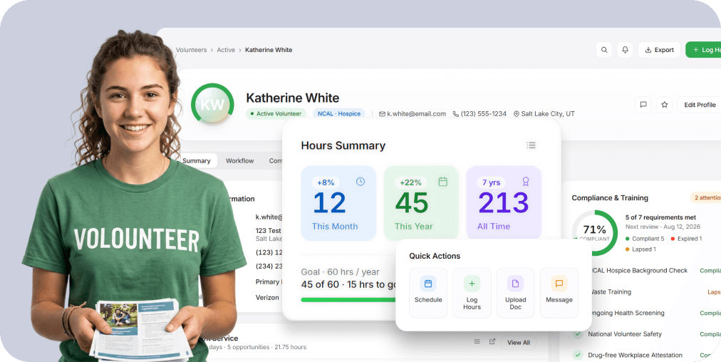Click the View All button
The height and width of the screenshot is (362, 721).
coord(519,342)
